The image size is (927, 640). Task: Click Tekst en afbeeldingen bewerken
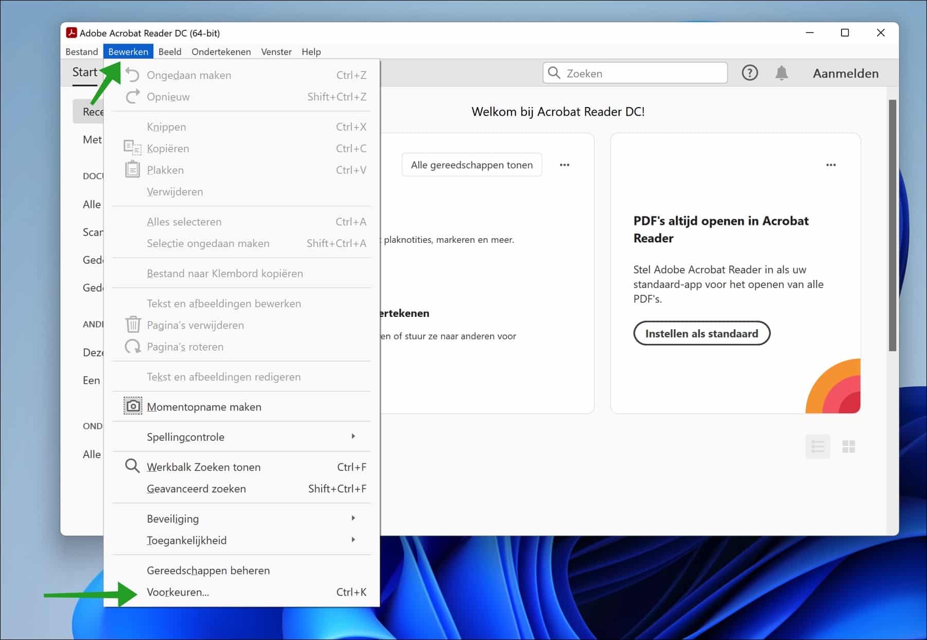tap(241, 304)
